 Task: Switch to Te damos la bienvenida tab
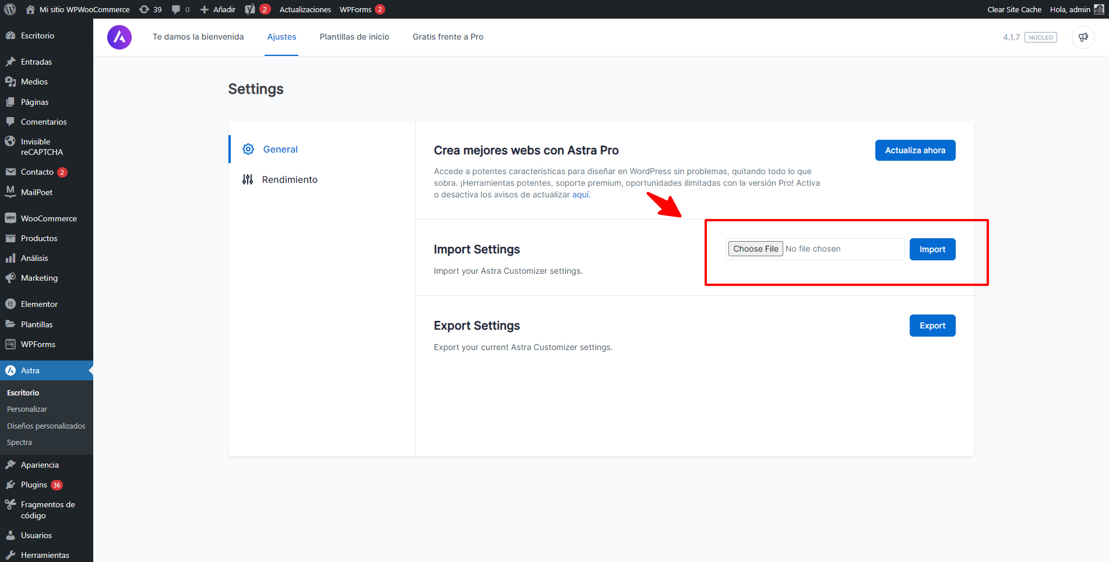pyautogui.click(x=198, y=37)
